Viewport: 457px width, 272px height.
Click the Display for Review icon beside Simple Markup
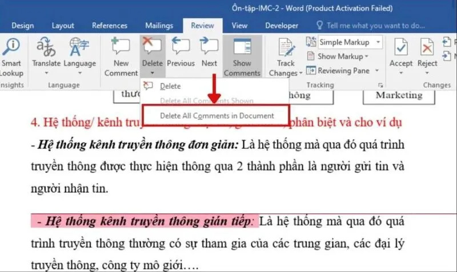click(x=311, y=42)
